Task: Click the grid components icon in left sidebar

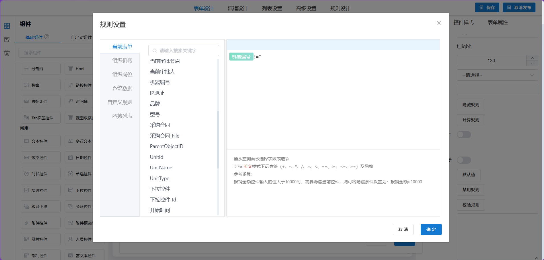Action: pos(7,26)
